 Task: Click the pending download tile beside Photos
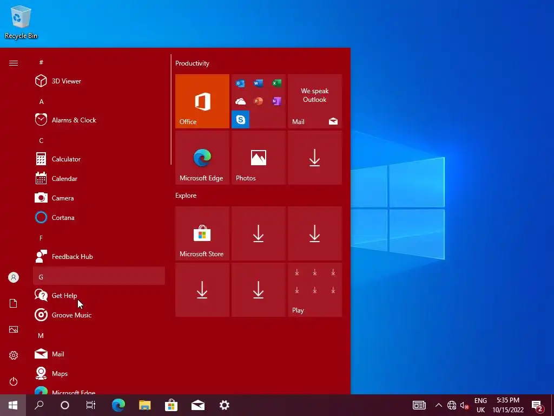pyautogui.click(x=315, y=158)
